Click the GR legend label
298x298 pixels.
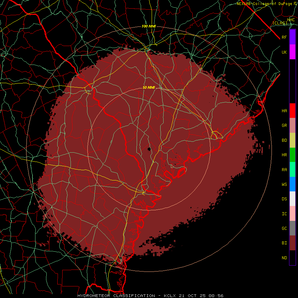point(284,125)
